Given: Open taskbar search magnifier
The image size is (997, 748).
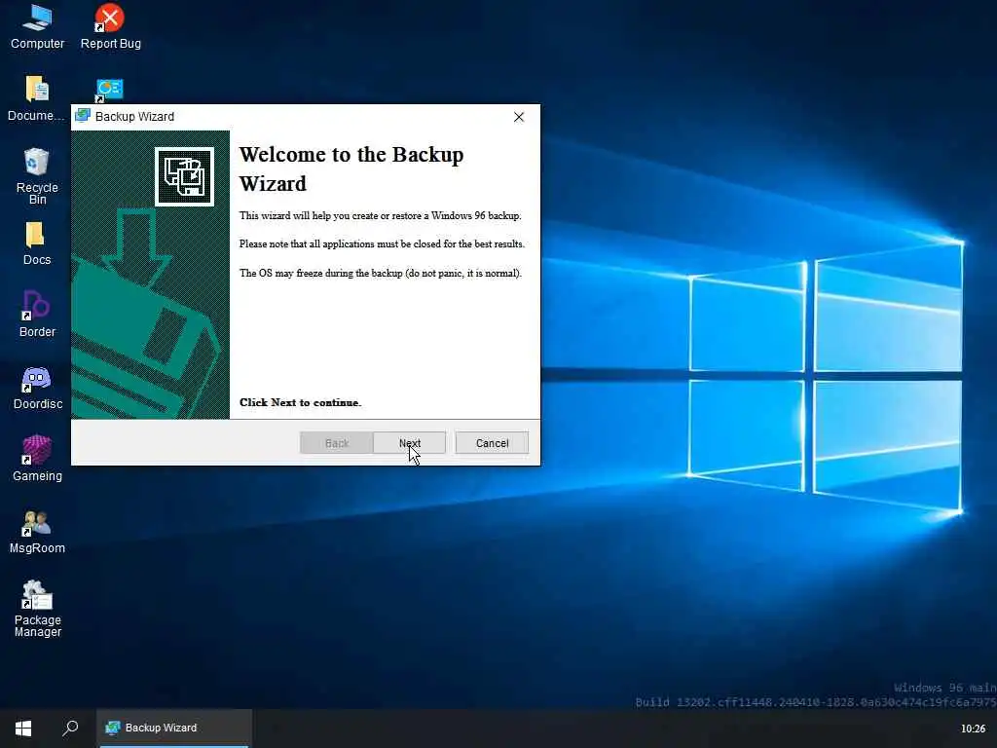Looking at the screenshot, I should 70,728.
